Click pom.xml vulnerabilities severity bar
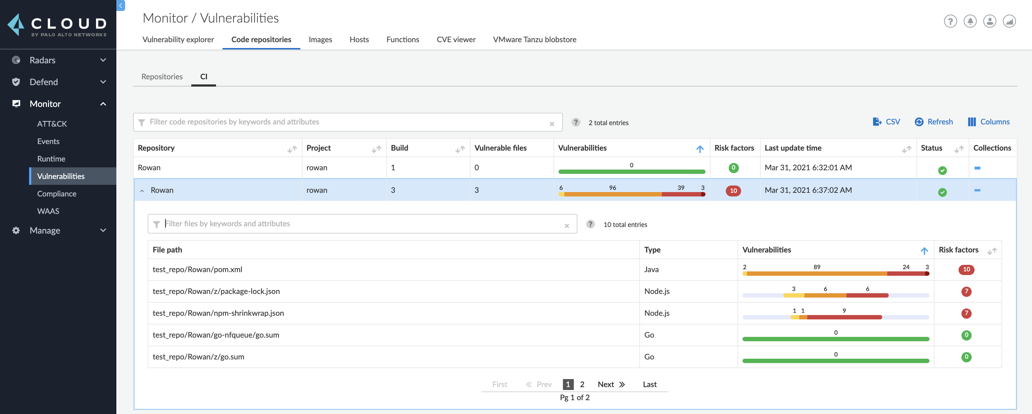 tap(836, 273)
